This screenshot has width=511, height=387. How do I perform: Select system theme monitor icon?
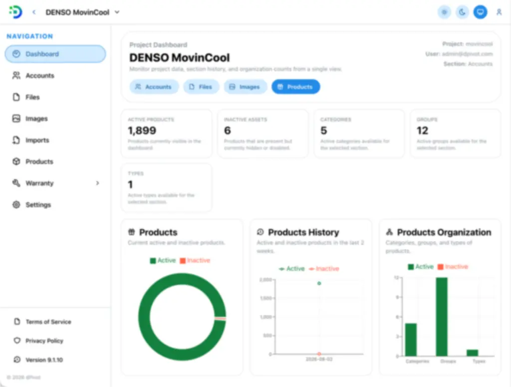(480, 12)
